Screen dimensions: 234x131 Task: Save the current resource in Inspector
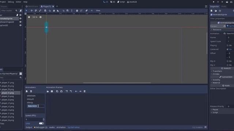coord(220,11)
